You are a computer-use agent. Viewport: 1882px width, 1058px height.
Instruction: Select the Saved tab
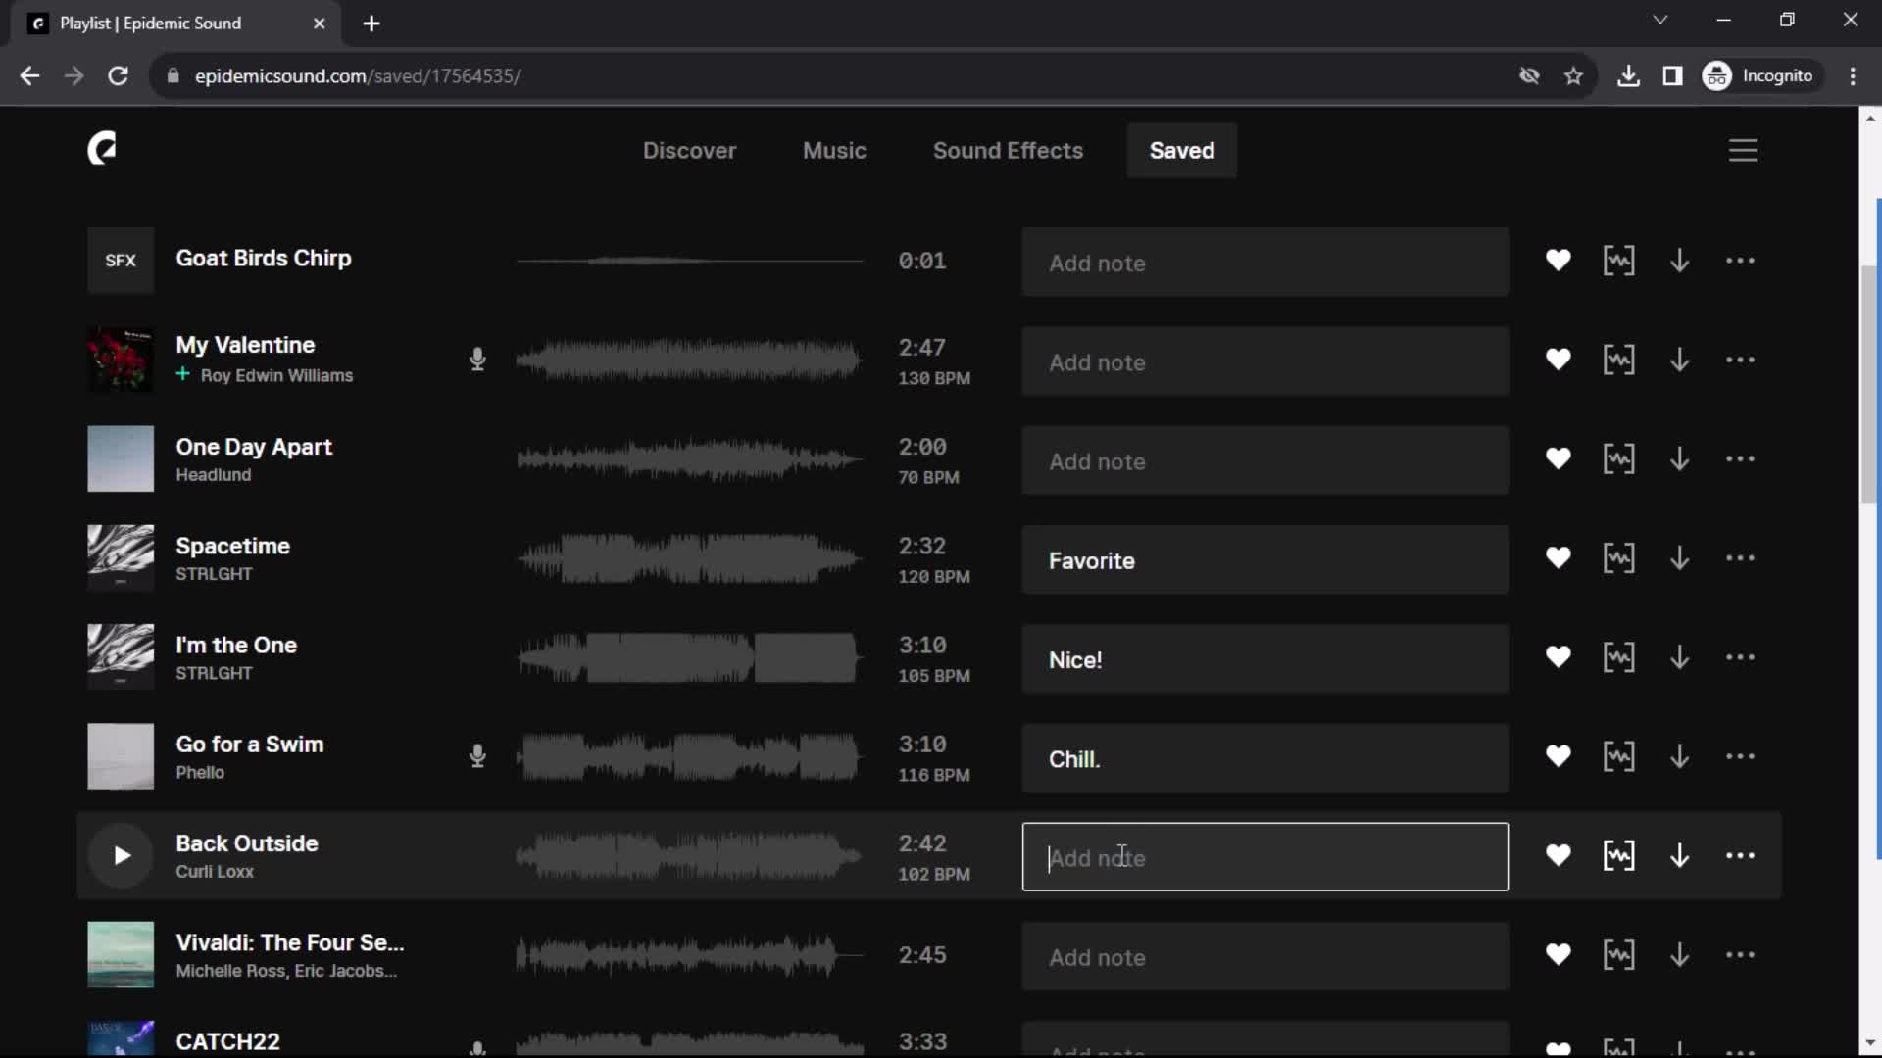point(1181,150)
